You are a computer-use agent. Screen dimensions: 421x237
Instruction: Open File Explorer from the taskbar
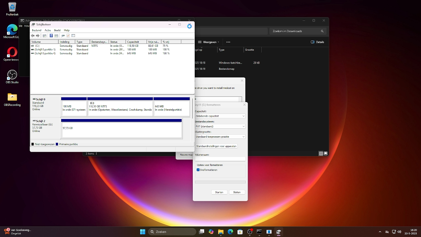coord(221,232)
